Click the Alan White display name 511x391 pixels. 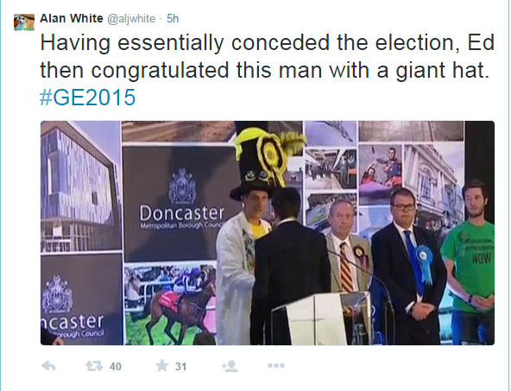(x=72, y=19)
